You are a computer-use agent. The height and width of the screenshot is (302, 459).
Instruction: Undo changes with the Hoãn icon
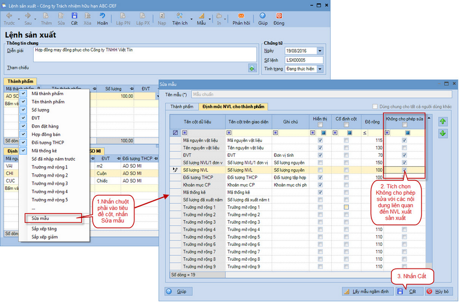pyautogui.click(x=102, y=16)
